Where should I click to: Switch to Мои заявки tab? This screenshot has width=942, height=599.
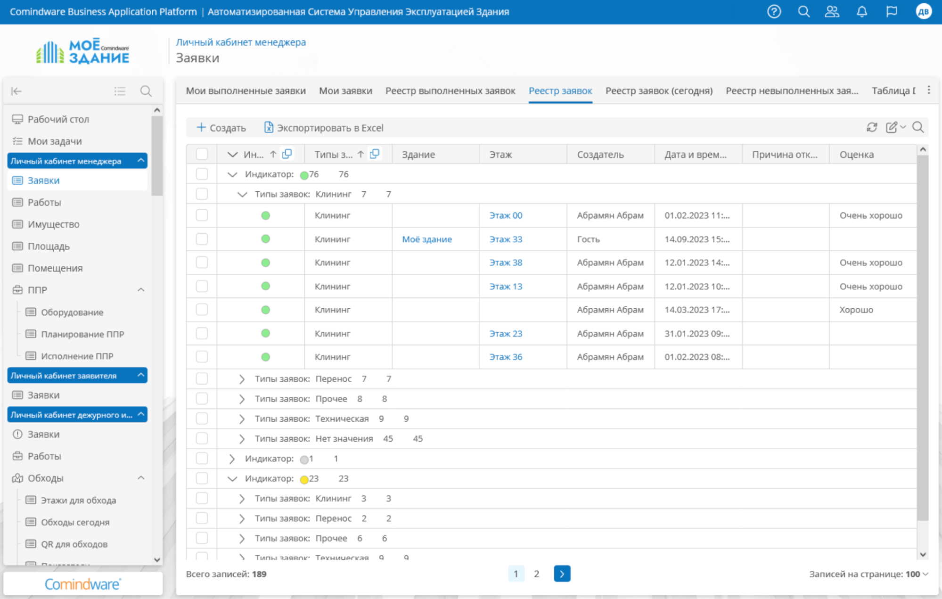click(345, 90)
